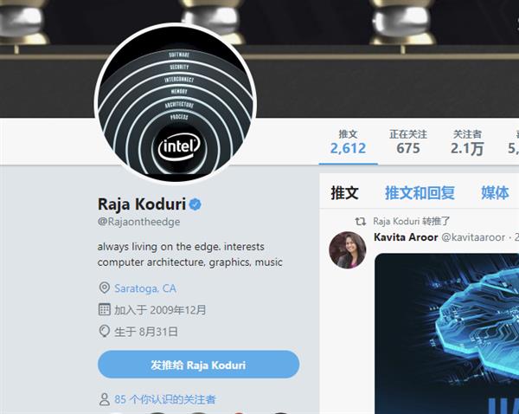The image size is (519, 414).
Task: Click the retweet icon above Kavita Aroor's tweet
Action: tap(361, 221)
